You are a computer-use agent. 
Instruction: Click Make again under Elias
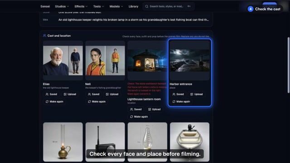tap(54, 101)
